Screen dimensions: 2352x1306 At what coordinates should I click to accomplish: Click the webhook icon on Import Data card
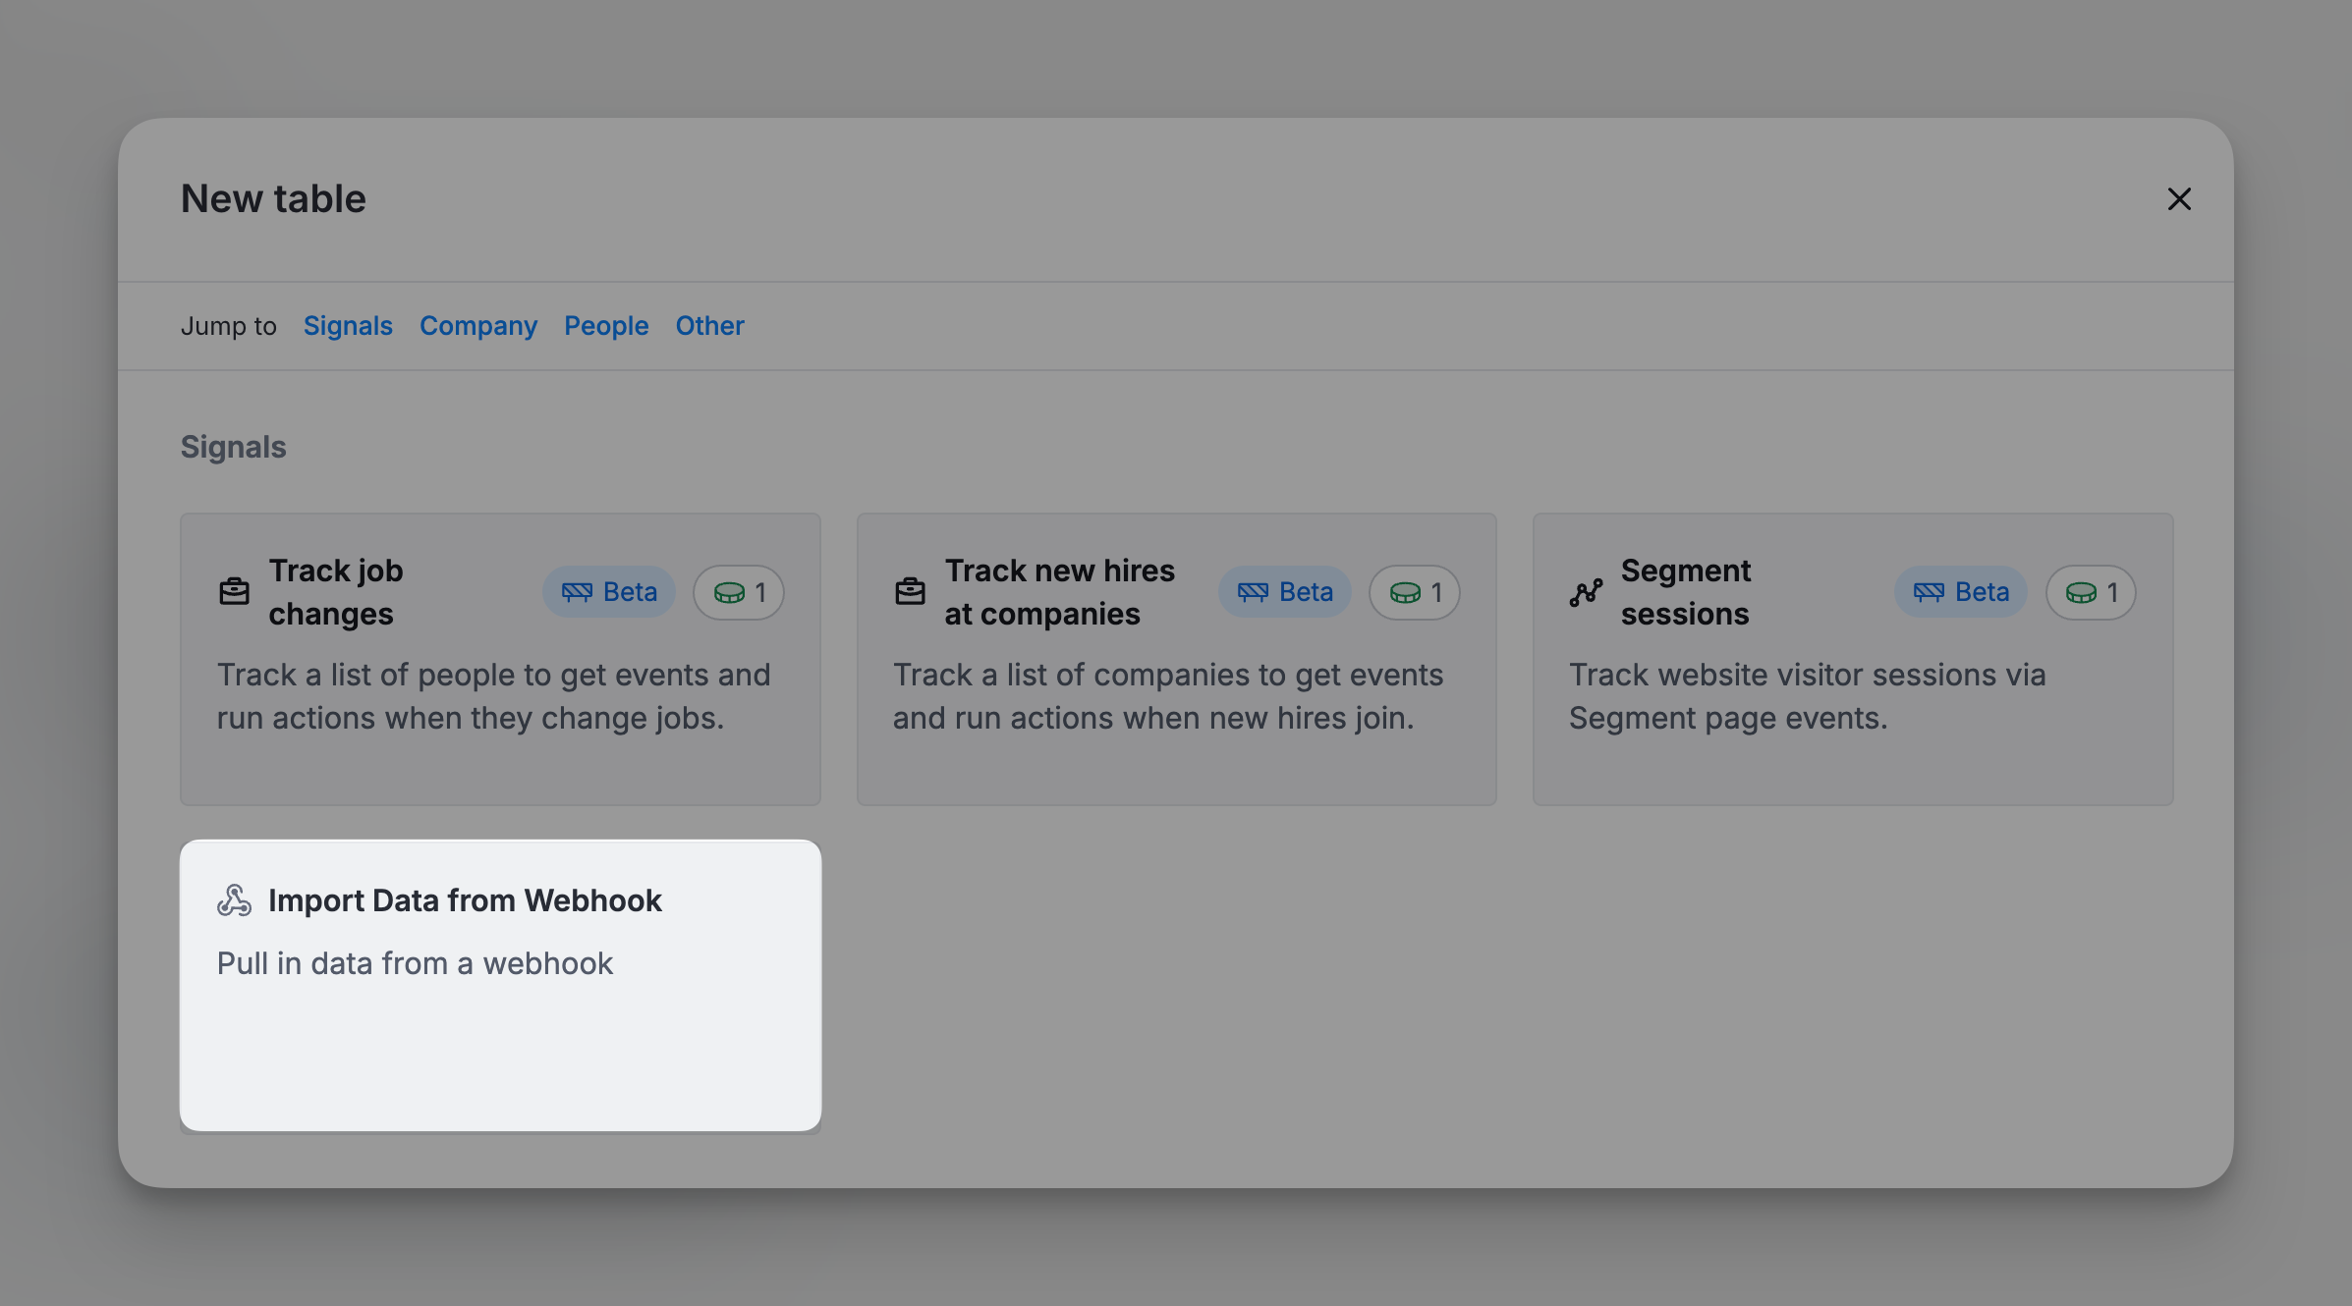[235, 900]
